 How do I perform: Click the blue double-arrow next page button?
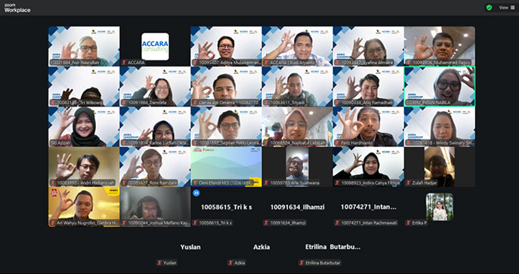coord(196,192)
